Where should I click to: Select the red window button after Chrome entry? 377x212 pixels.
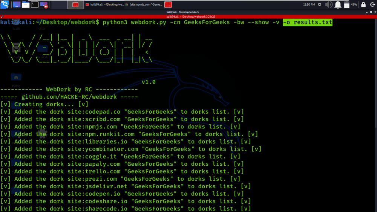(168, 5)
